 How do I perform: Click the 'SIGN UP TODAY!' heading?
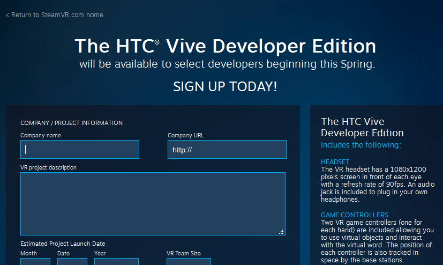point(225,86)
